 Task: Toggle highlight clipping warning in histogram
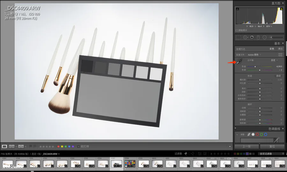pos(282,9)
